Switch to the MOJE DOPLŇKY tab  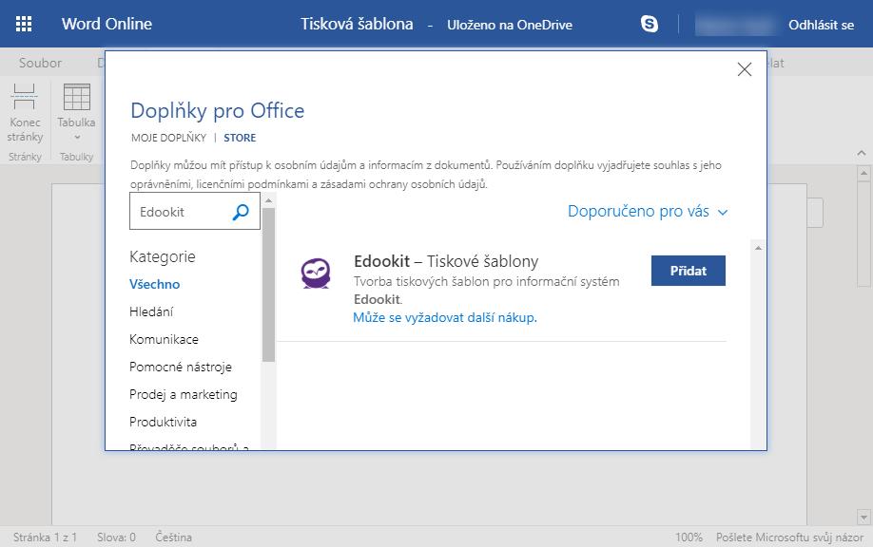(x=168, y=138)
